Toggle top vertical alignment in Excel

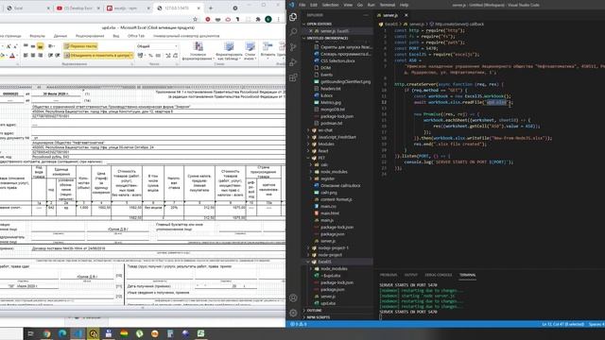26,46
